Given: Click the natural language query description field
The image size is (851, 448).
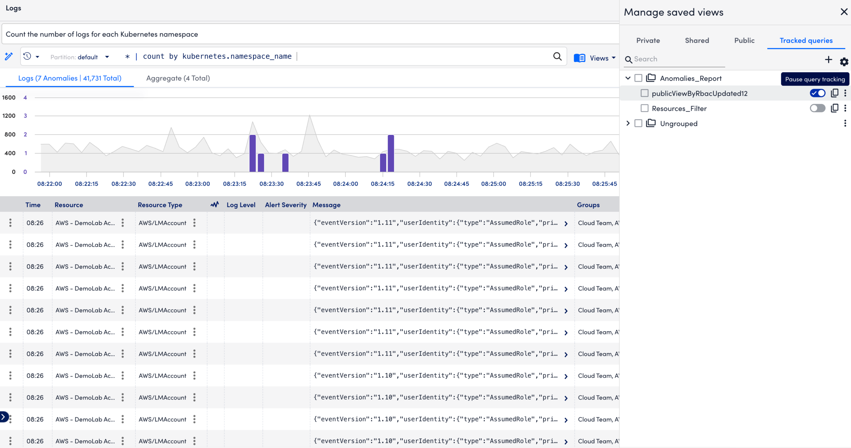Looking at the screenshot, I should pyautogui.click(x=310, y=34).
